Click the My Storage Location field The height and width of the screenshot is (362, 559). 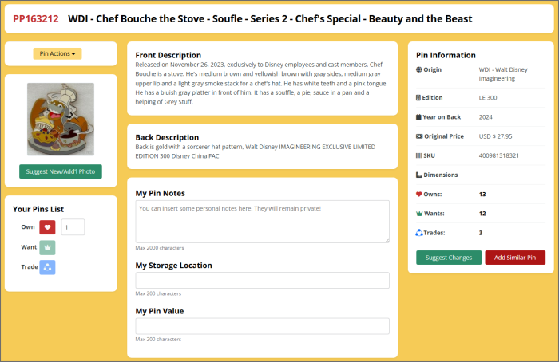[x=262, y=280]
